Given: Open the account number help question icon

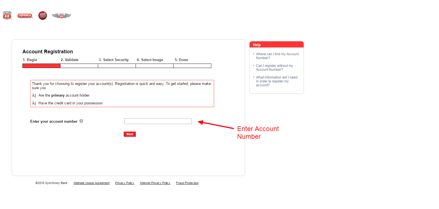Looking at the screenshot, I should [81, 121].
